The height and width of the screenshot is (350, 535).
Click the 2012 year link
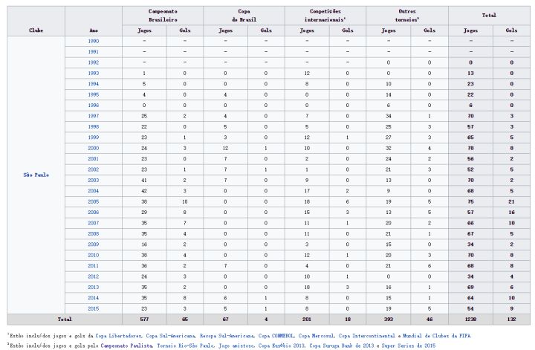coord(93,276)
